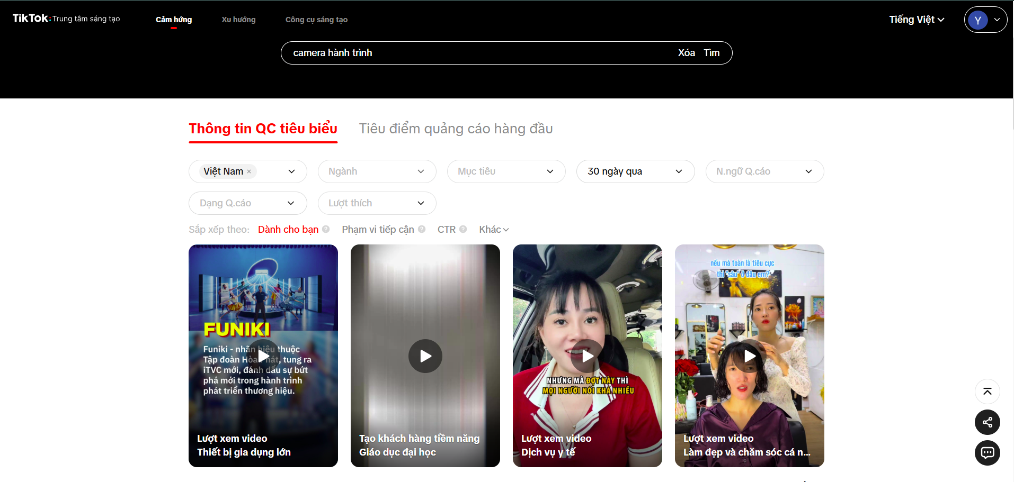Expand the Lượt thích dropdown
1014x482 pixels.
coord(377,203)
